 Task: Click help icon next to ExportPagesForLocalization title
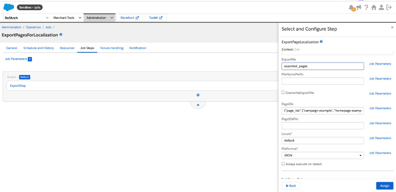pos(61,35)
